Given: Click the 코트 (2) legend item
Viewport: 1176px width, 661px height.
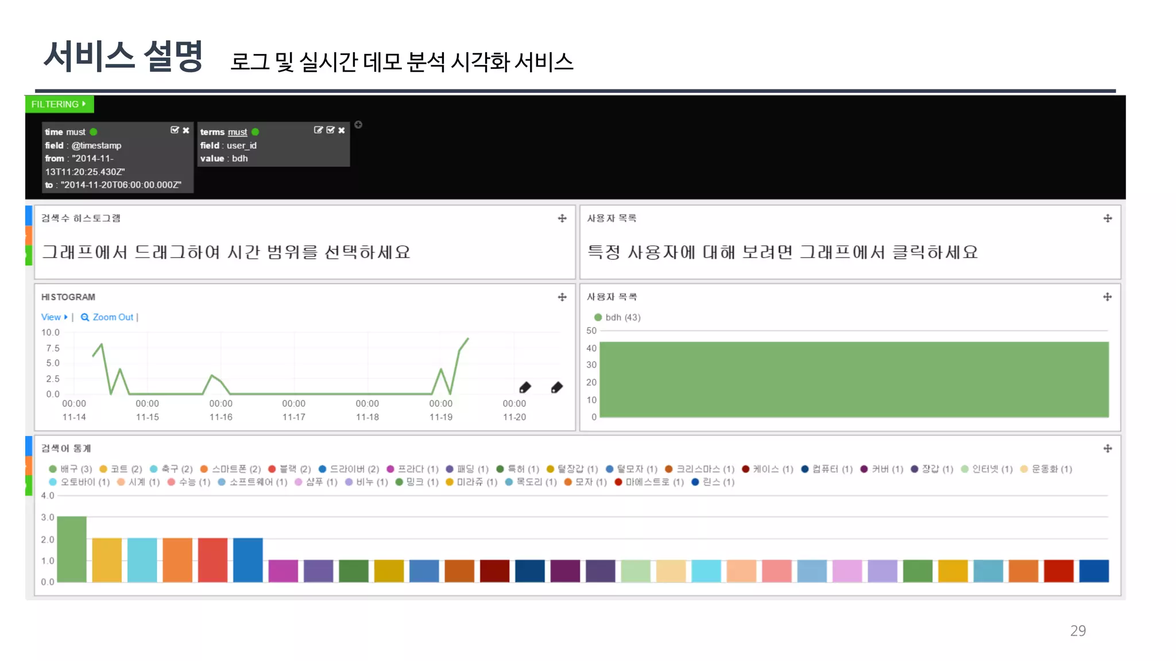Looking at the screenshot, I should (121, 469).
